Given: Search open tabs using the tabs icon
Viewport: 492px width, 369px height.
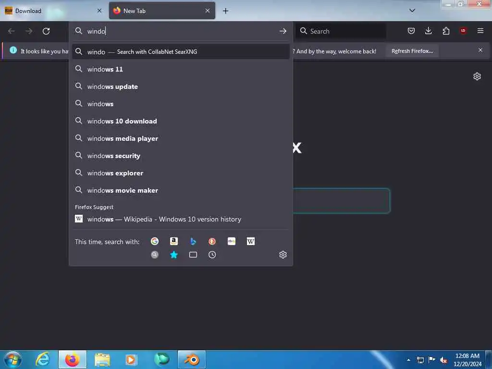Looking at the screenshot, I should click(193, 255).
